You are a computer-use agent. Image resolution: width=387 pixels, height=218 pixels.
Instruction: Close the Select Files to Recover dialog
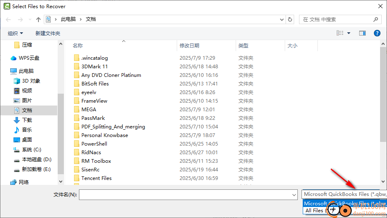380,6
